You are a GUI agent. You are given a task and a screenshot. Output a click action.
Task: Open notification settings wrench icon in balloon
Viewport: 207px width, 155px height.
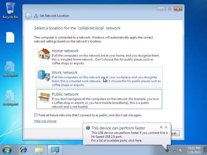tap(161, 127)
